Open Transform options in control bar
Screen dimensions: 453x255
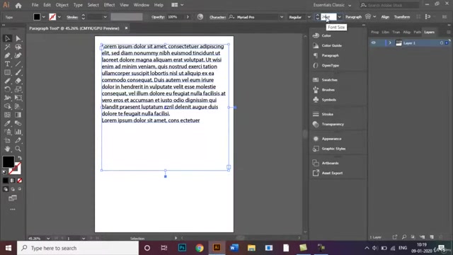[x=402, y=17]
